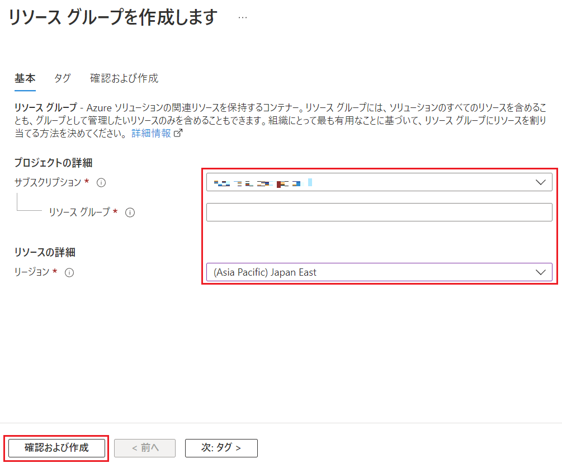
Task: Focus the リソース グループ name text field
Action: [x=379, y=212]
